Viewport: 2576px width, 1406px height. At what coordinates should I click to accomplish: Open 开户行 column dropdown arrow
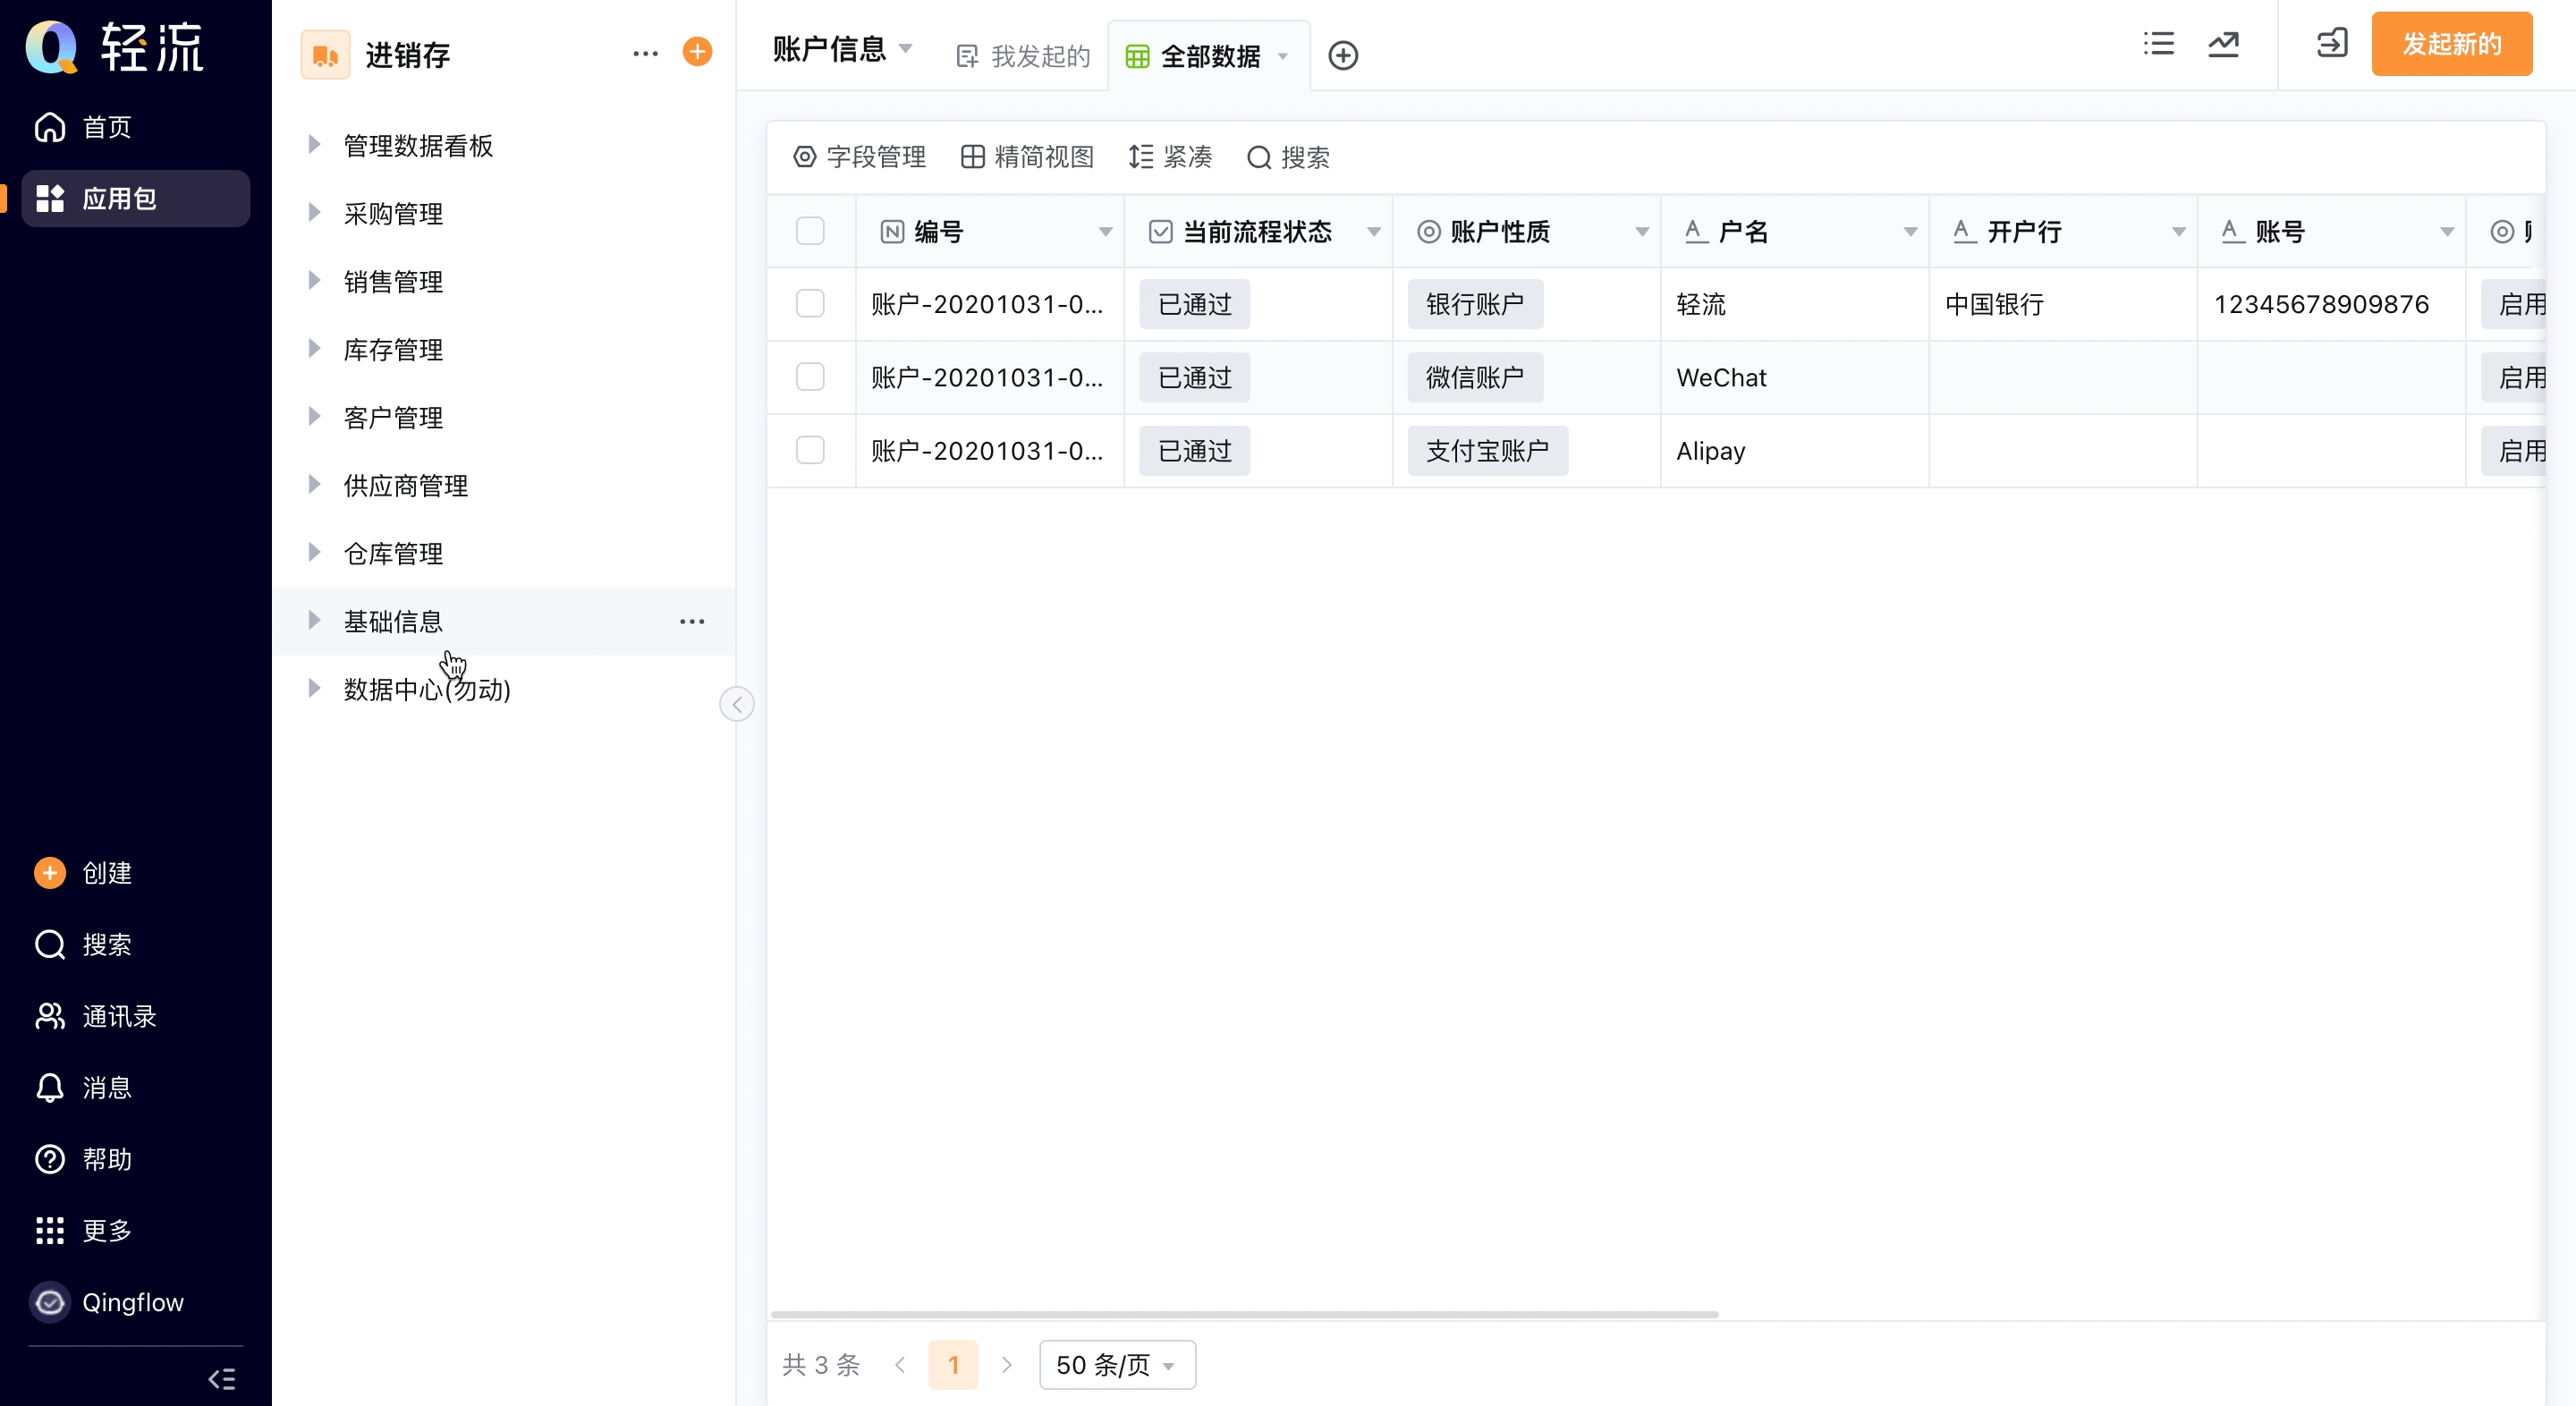(2178, 232)
